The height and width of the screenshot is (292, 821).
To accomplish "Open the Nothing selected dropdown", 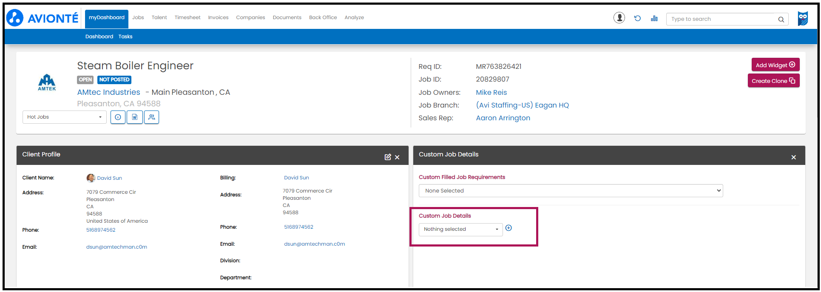I will point(461,230).
